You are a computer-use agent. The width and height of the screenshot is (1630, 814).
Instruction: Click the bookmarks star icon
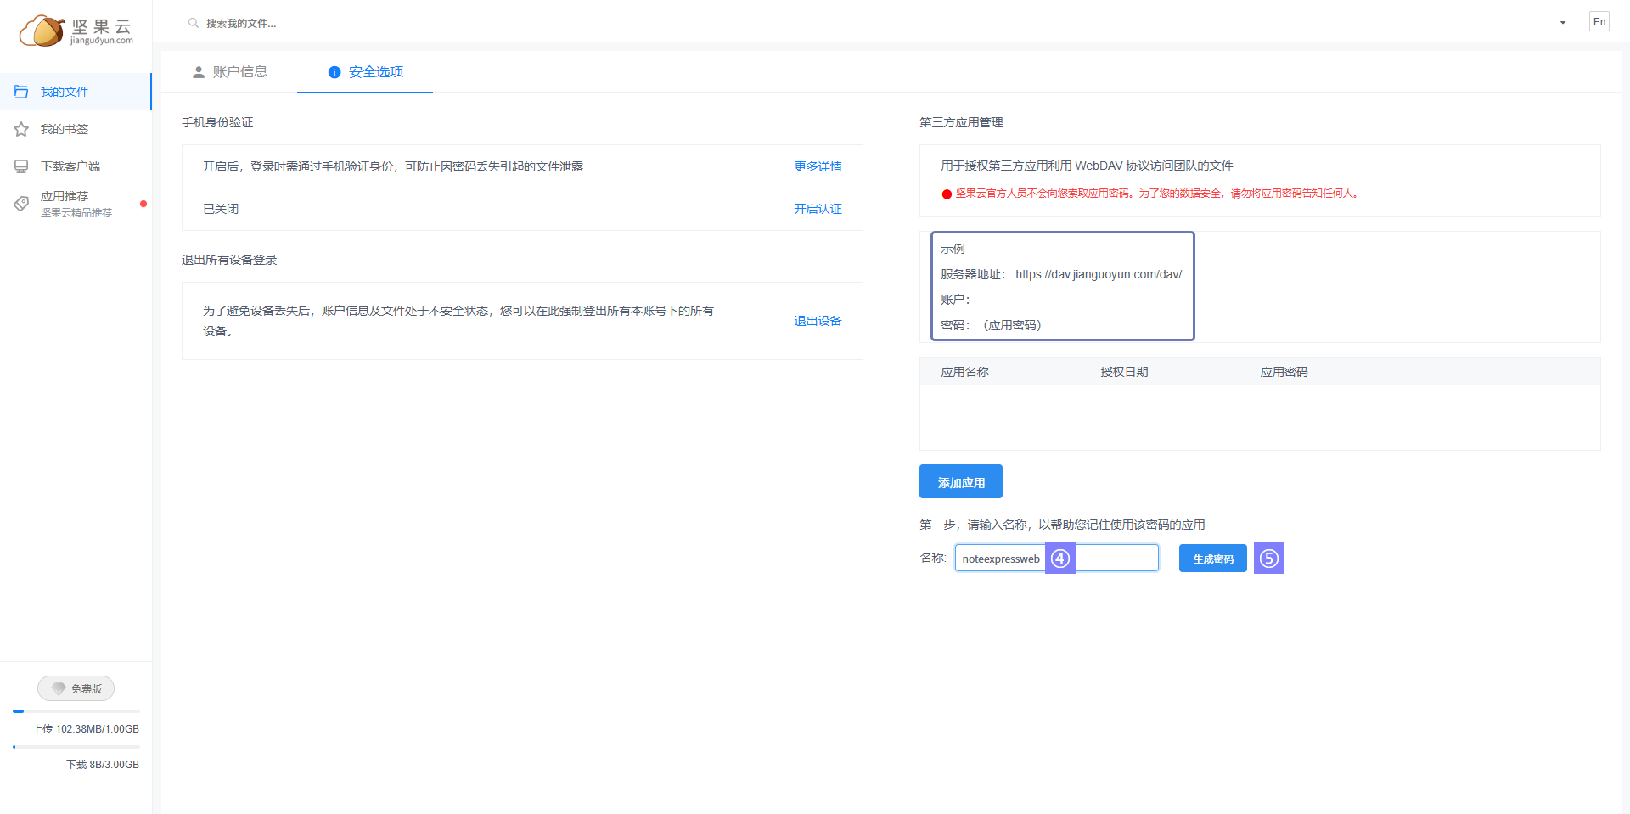click(x=21, y=129)
